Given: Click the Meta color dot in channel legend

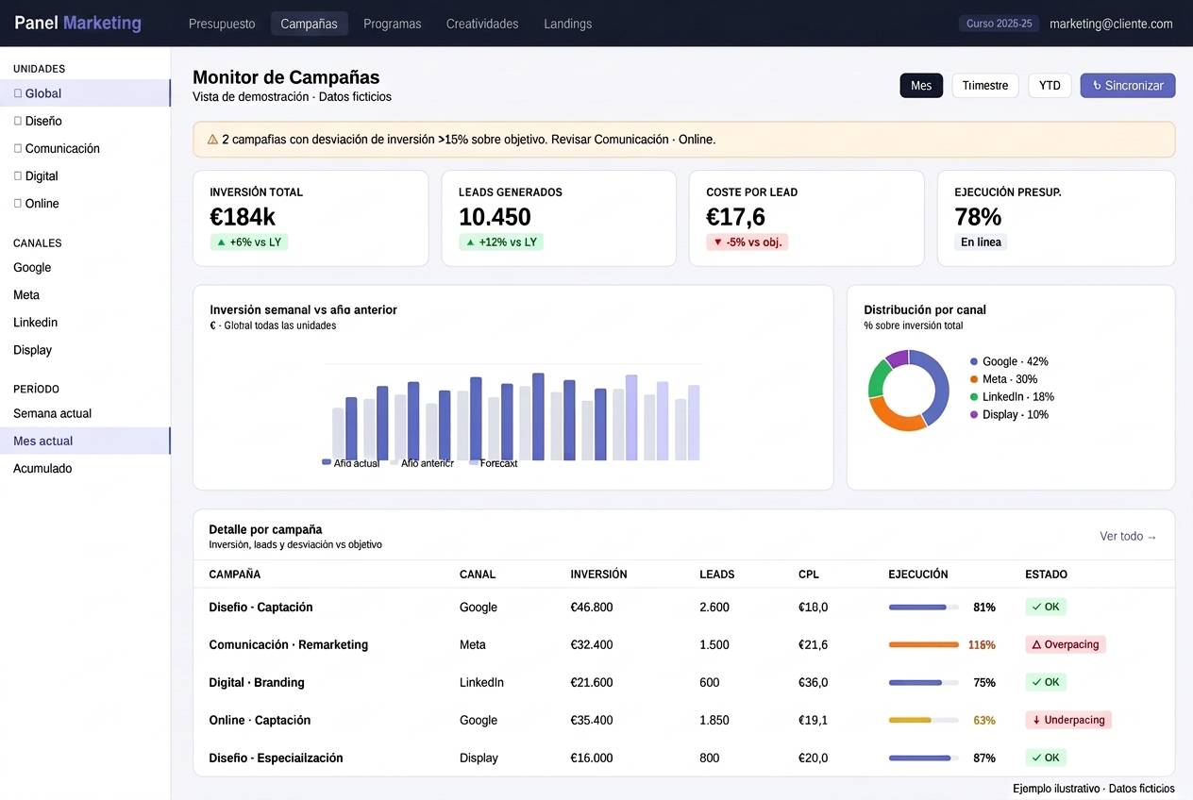Looking at the screenshot, I should pos(974,379).
